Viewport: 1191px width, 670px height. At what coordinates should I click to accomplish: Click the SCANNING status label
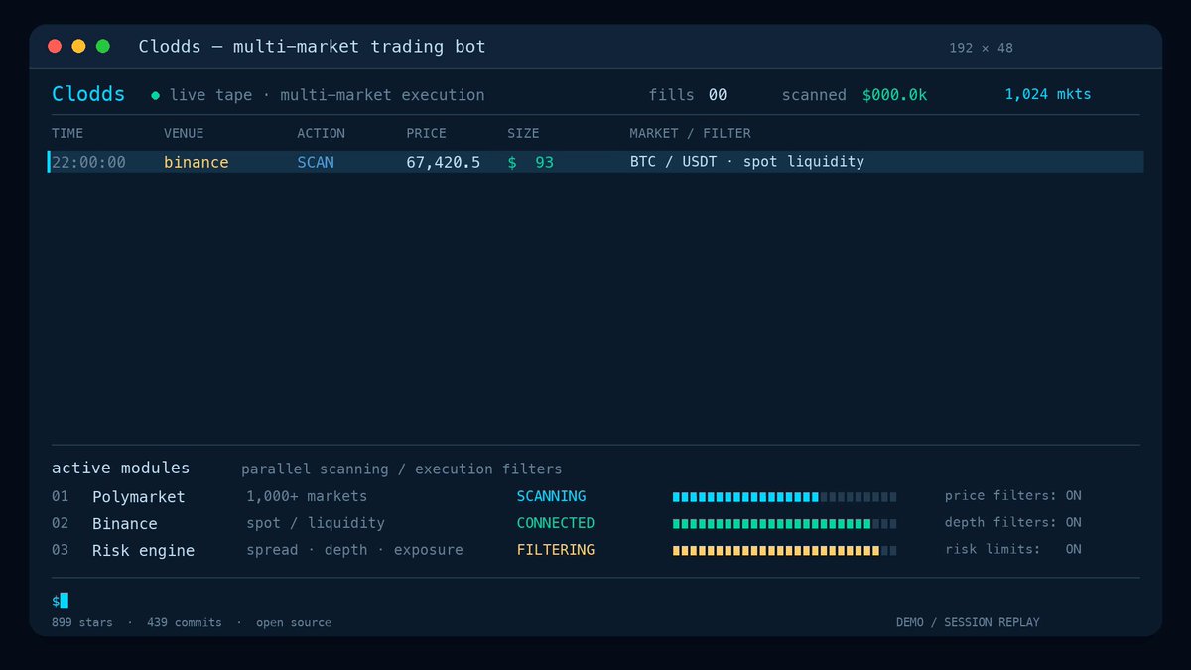(x=551, y=496)
